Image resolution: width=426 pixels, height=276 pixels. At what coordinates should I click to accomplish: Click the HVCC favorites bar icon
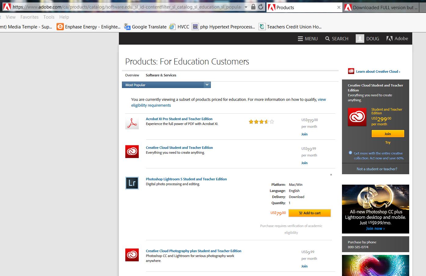point(172,27)
